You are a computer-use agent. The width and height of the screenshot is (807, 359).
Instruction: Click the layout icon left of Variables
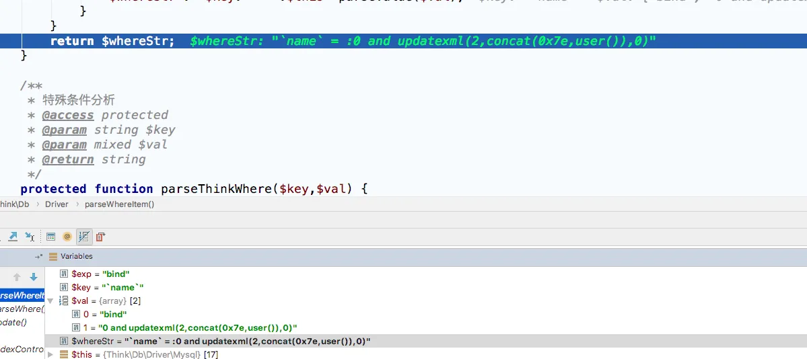click(38, 256)
